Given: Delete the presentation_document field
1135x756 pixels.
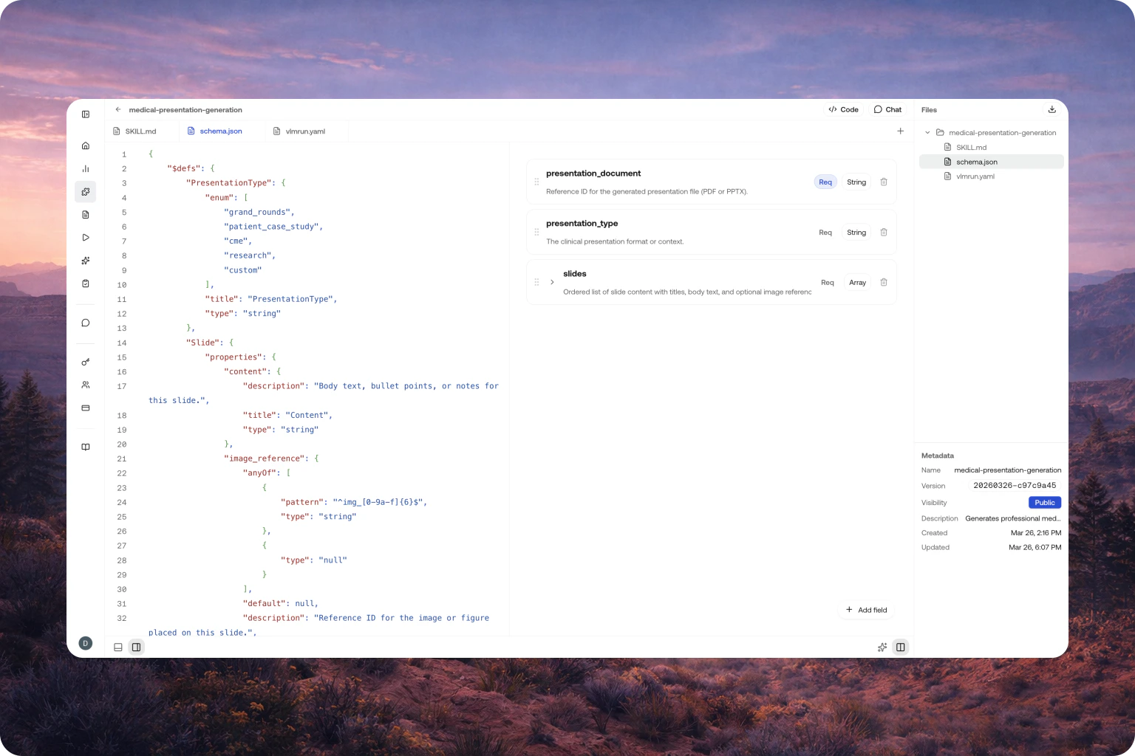Looking at the screenshot, I should [x=884, y=182].
